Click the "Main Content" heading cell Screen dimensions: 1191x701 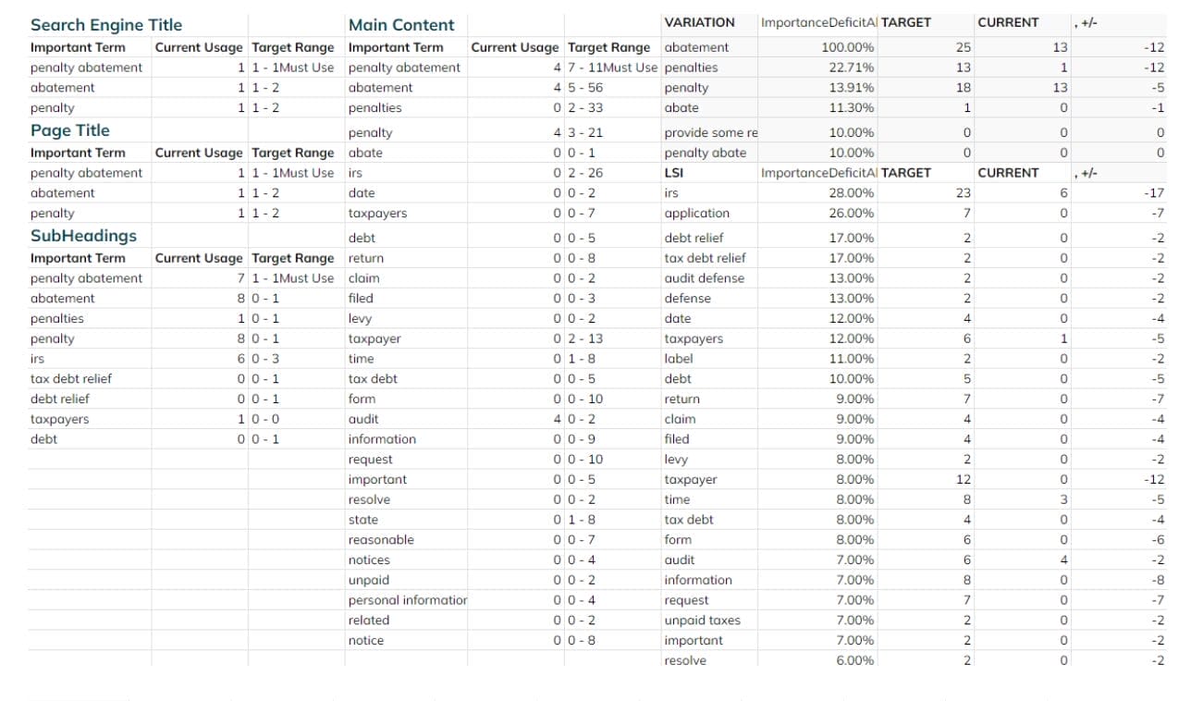pos(401,25)
